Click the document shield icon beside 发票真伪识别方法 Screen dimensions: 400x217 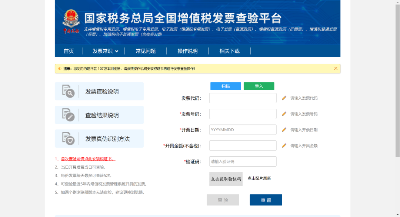coord(69,138)
